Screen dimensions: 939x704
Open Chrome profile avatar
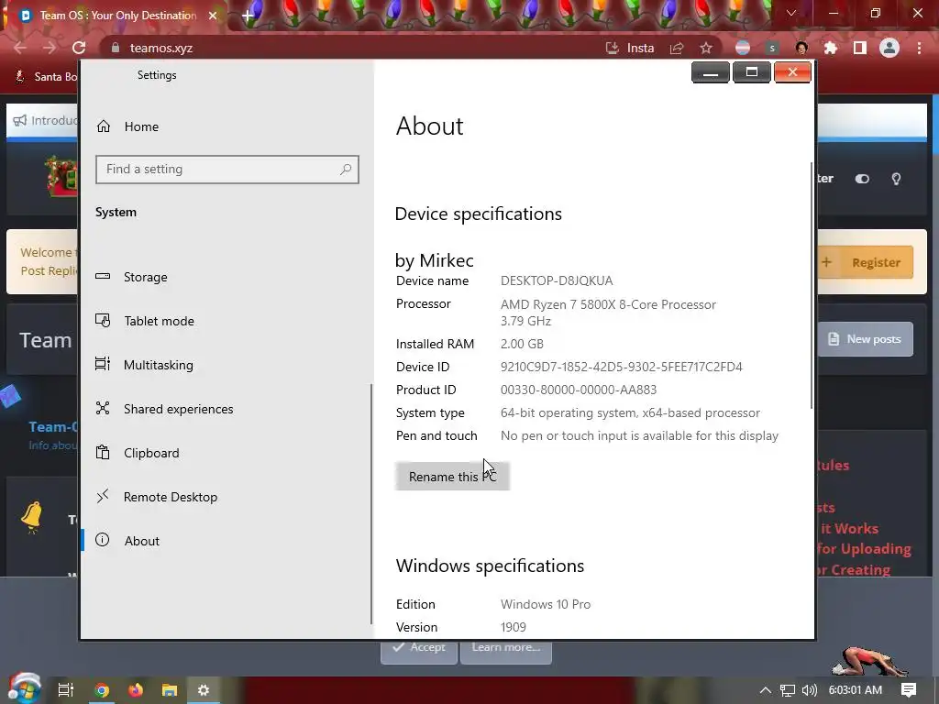tap(889, 48)
